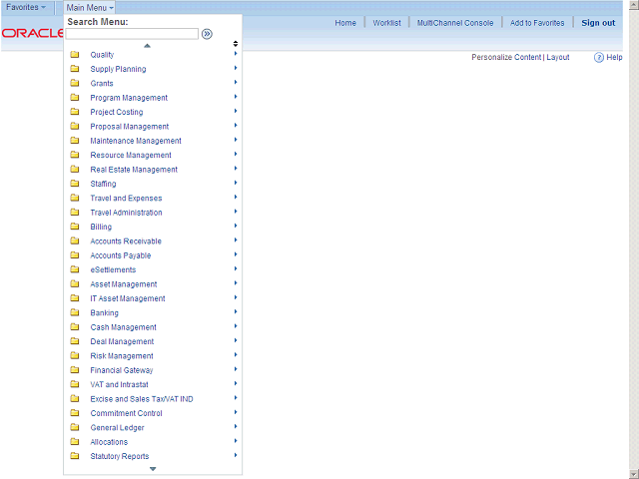Open the Worklist link

point(386,23)
